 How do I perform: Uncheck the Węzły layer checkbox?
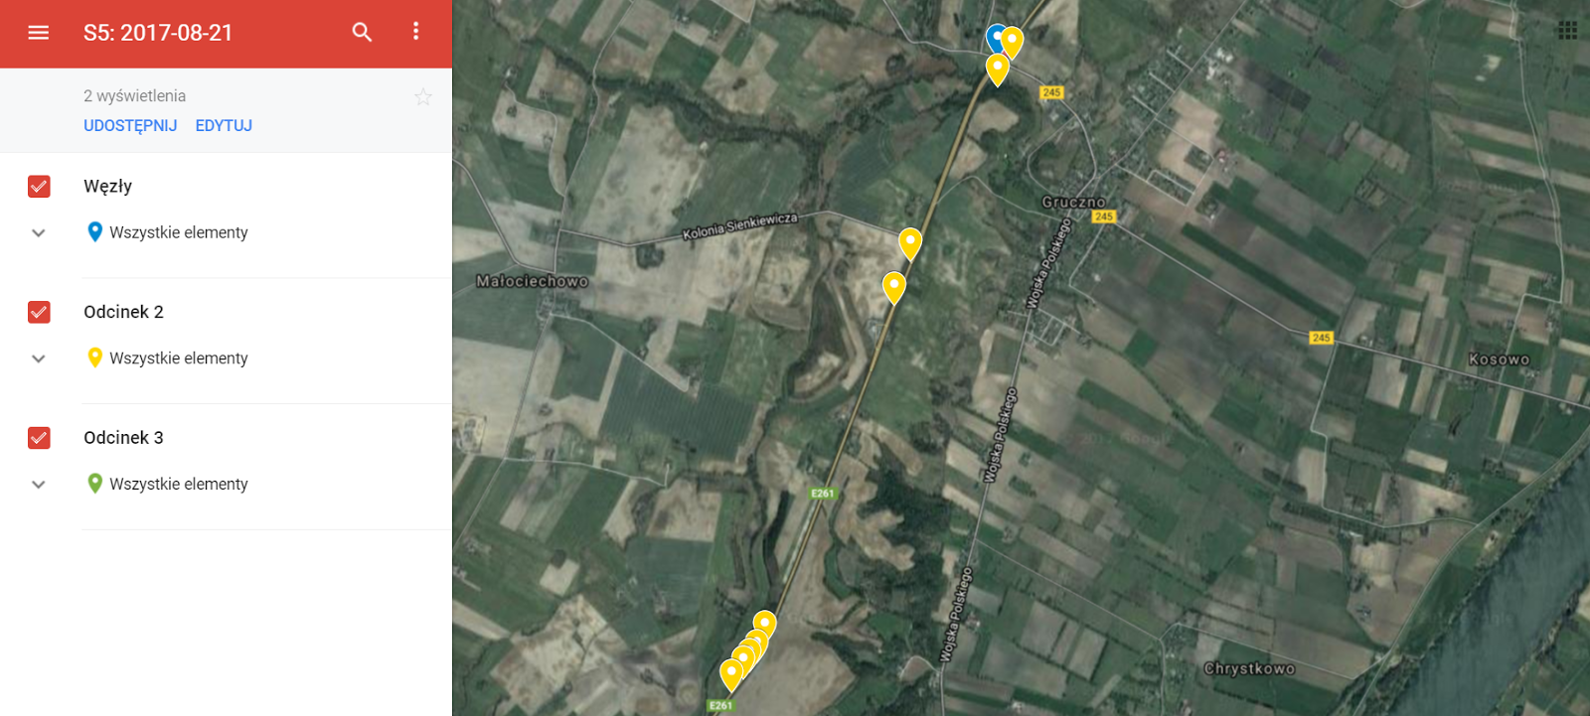coord(39,187)
